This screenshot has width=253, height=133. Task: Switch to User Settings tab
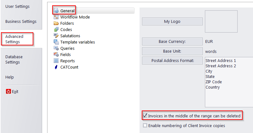point(17,7)
